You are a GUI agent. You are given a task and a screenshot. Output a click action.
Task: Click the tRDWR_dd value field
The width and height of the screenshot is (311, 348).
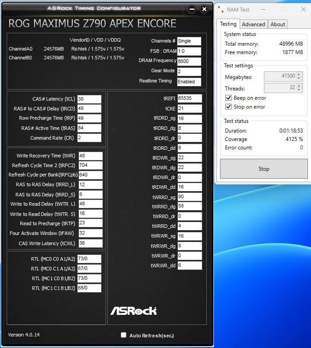190,187
